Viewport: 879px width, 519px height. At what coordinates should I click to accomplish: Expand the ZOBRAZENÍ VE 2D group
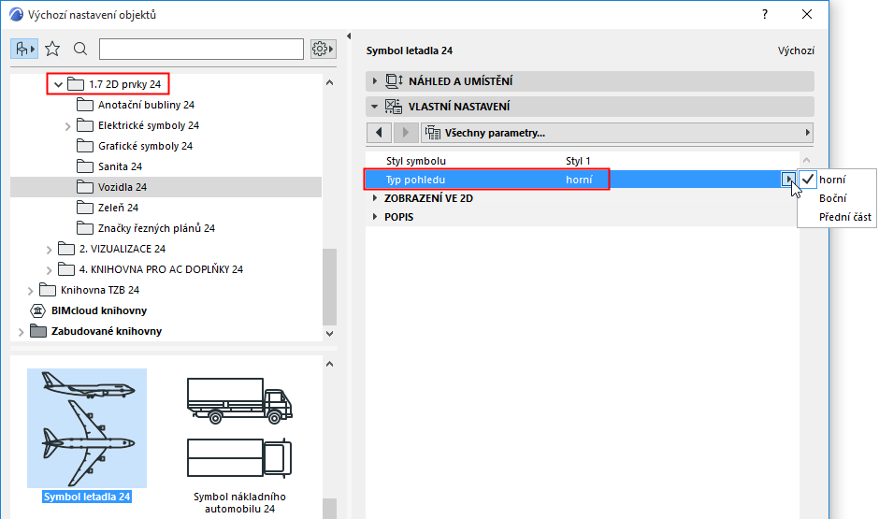pyautogui.click(x=374, y=198)
